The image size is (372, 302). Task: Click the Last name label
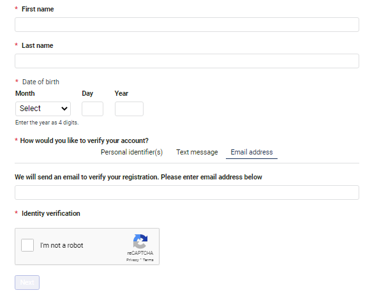point(38,45)
